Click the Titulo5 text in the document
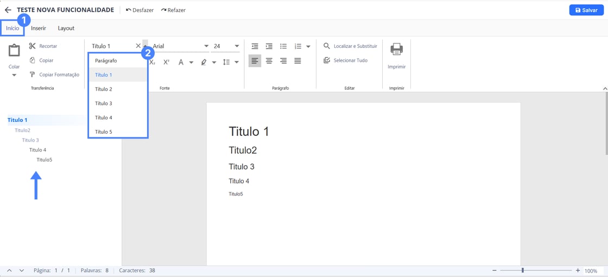This screenshot has height=277, width=608. click(236, 194)
